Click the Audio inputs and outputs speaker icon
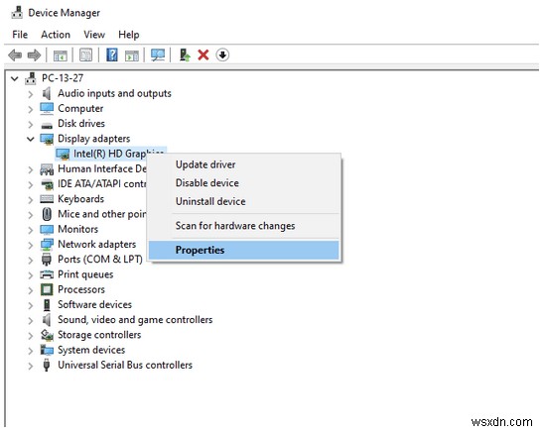 click(x=47, y=93)
